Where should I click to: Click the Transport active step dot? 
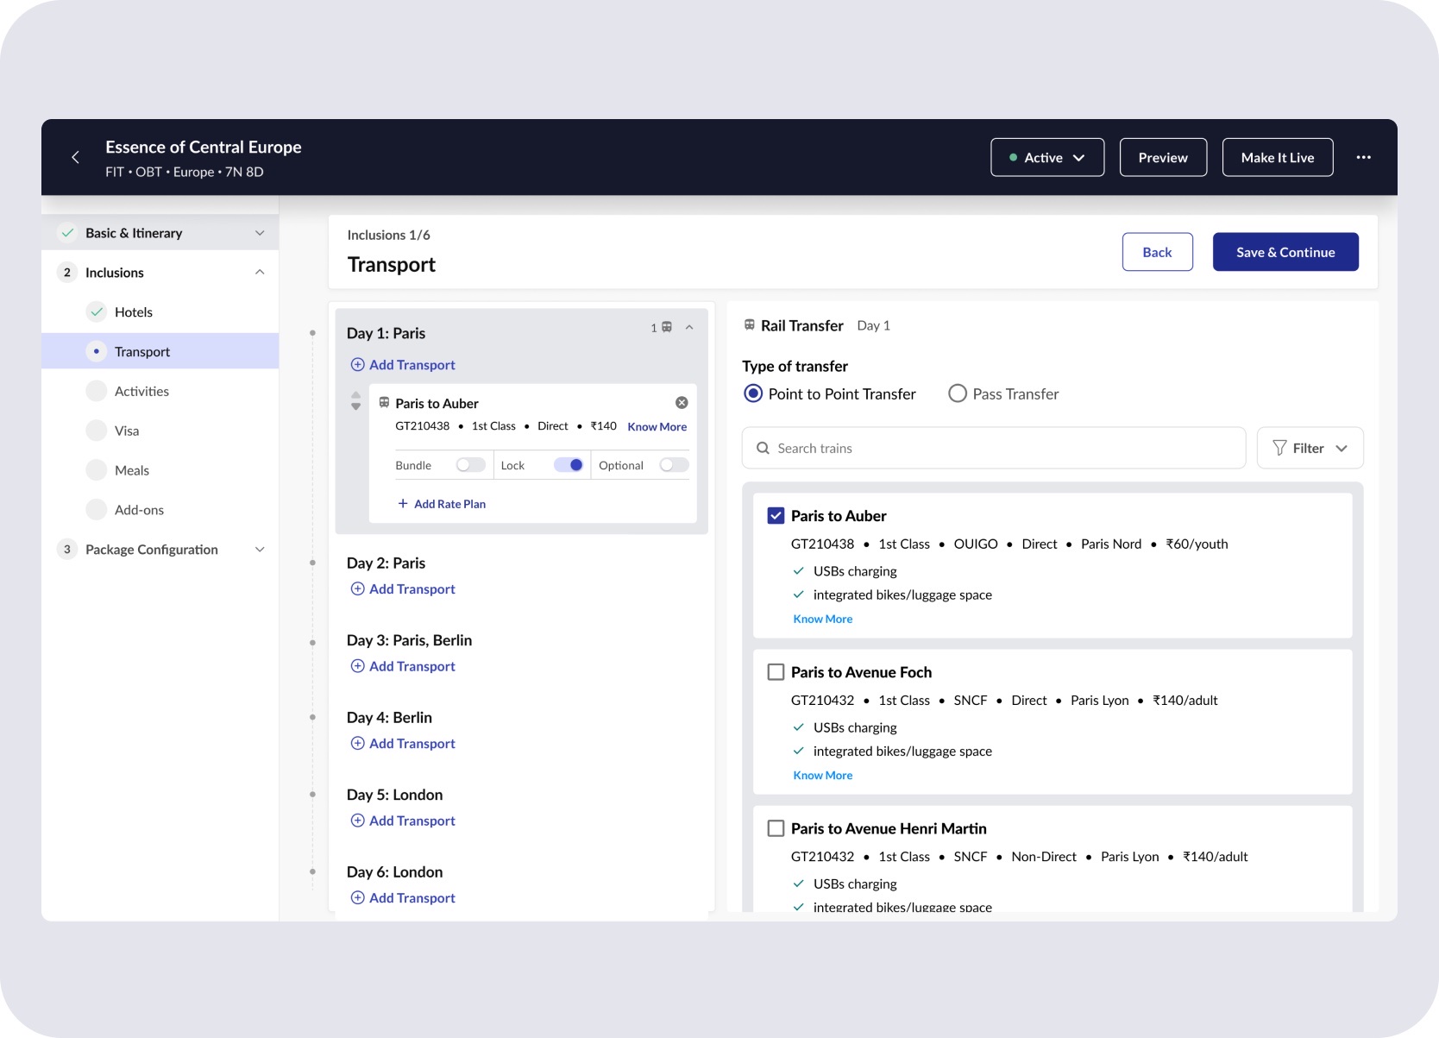tap(97, 351)
